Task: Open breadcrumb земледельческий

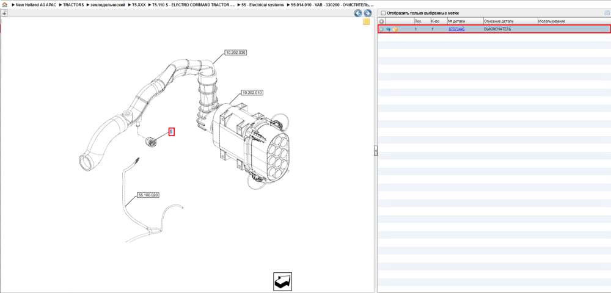Action: 108,5
